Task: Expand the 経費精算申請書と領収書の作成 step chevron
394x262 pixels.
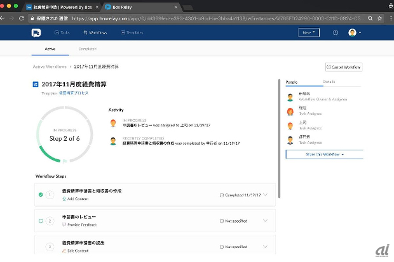Action: point(265,195)
